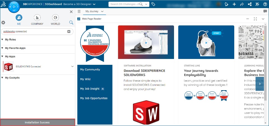Open the tools/content icon beside help
This screenshot has height=126, width=269.
(x=257, y=4)
